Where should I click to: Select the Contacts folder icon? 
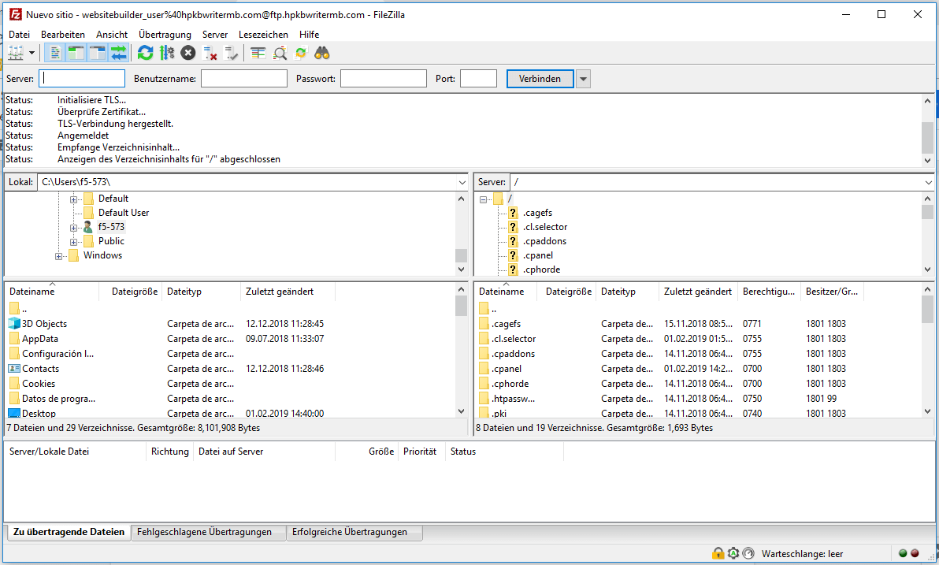(x=14, y=369)
